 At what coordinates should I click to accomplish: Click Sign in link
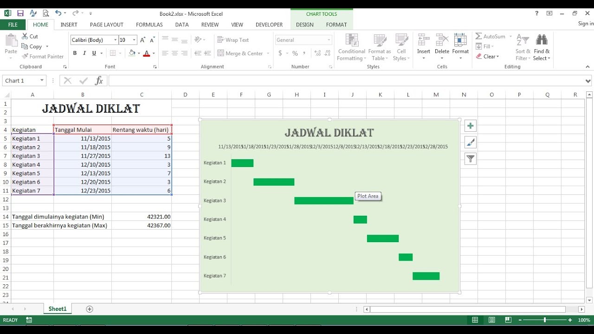tap(586, 24)
